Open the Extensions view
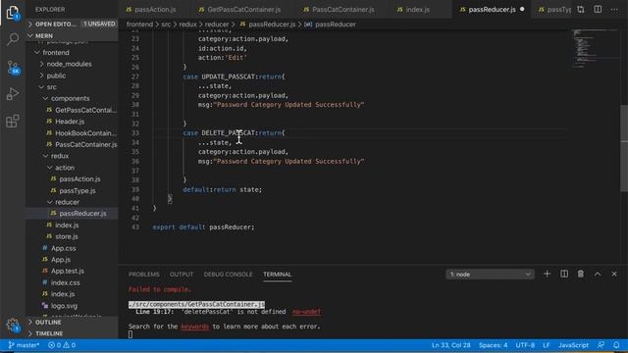 coord(13,121)
